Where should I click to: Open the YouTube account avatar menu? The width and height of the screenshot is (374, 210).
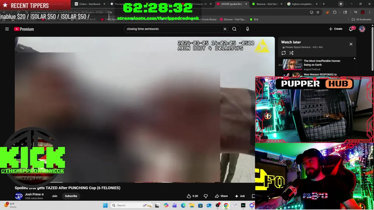[362, 29]
